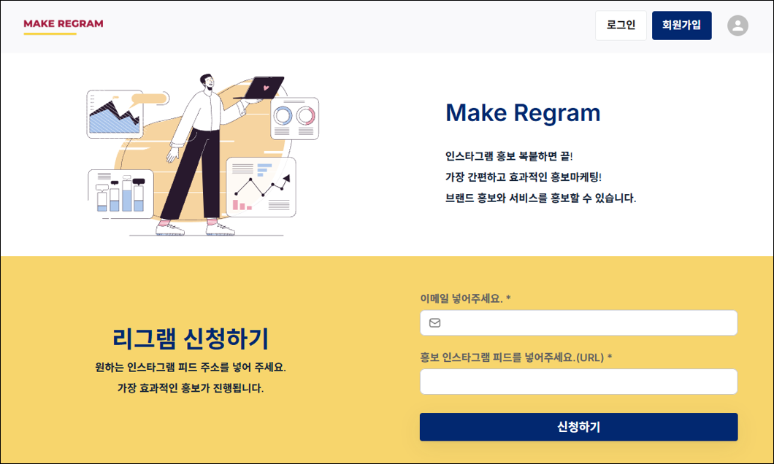Click the area chart card in illustration
Image resolution: width=774 pixels, height=464 pixels.
pos(115,114)
